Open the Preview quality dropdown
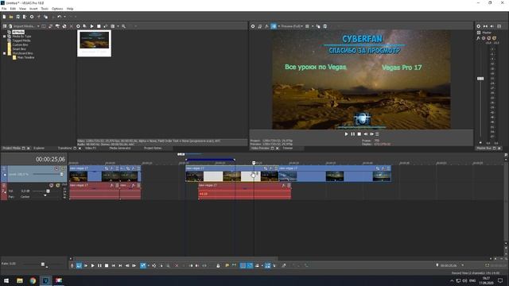 [x=292, y=26]
